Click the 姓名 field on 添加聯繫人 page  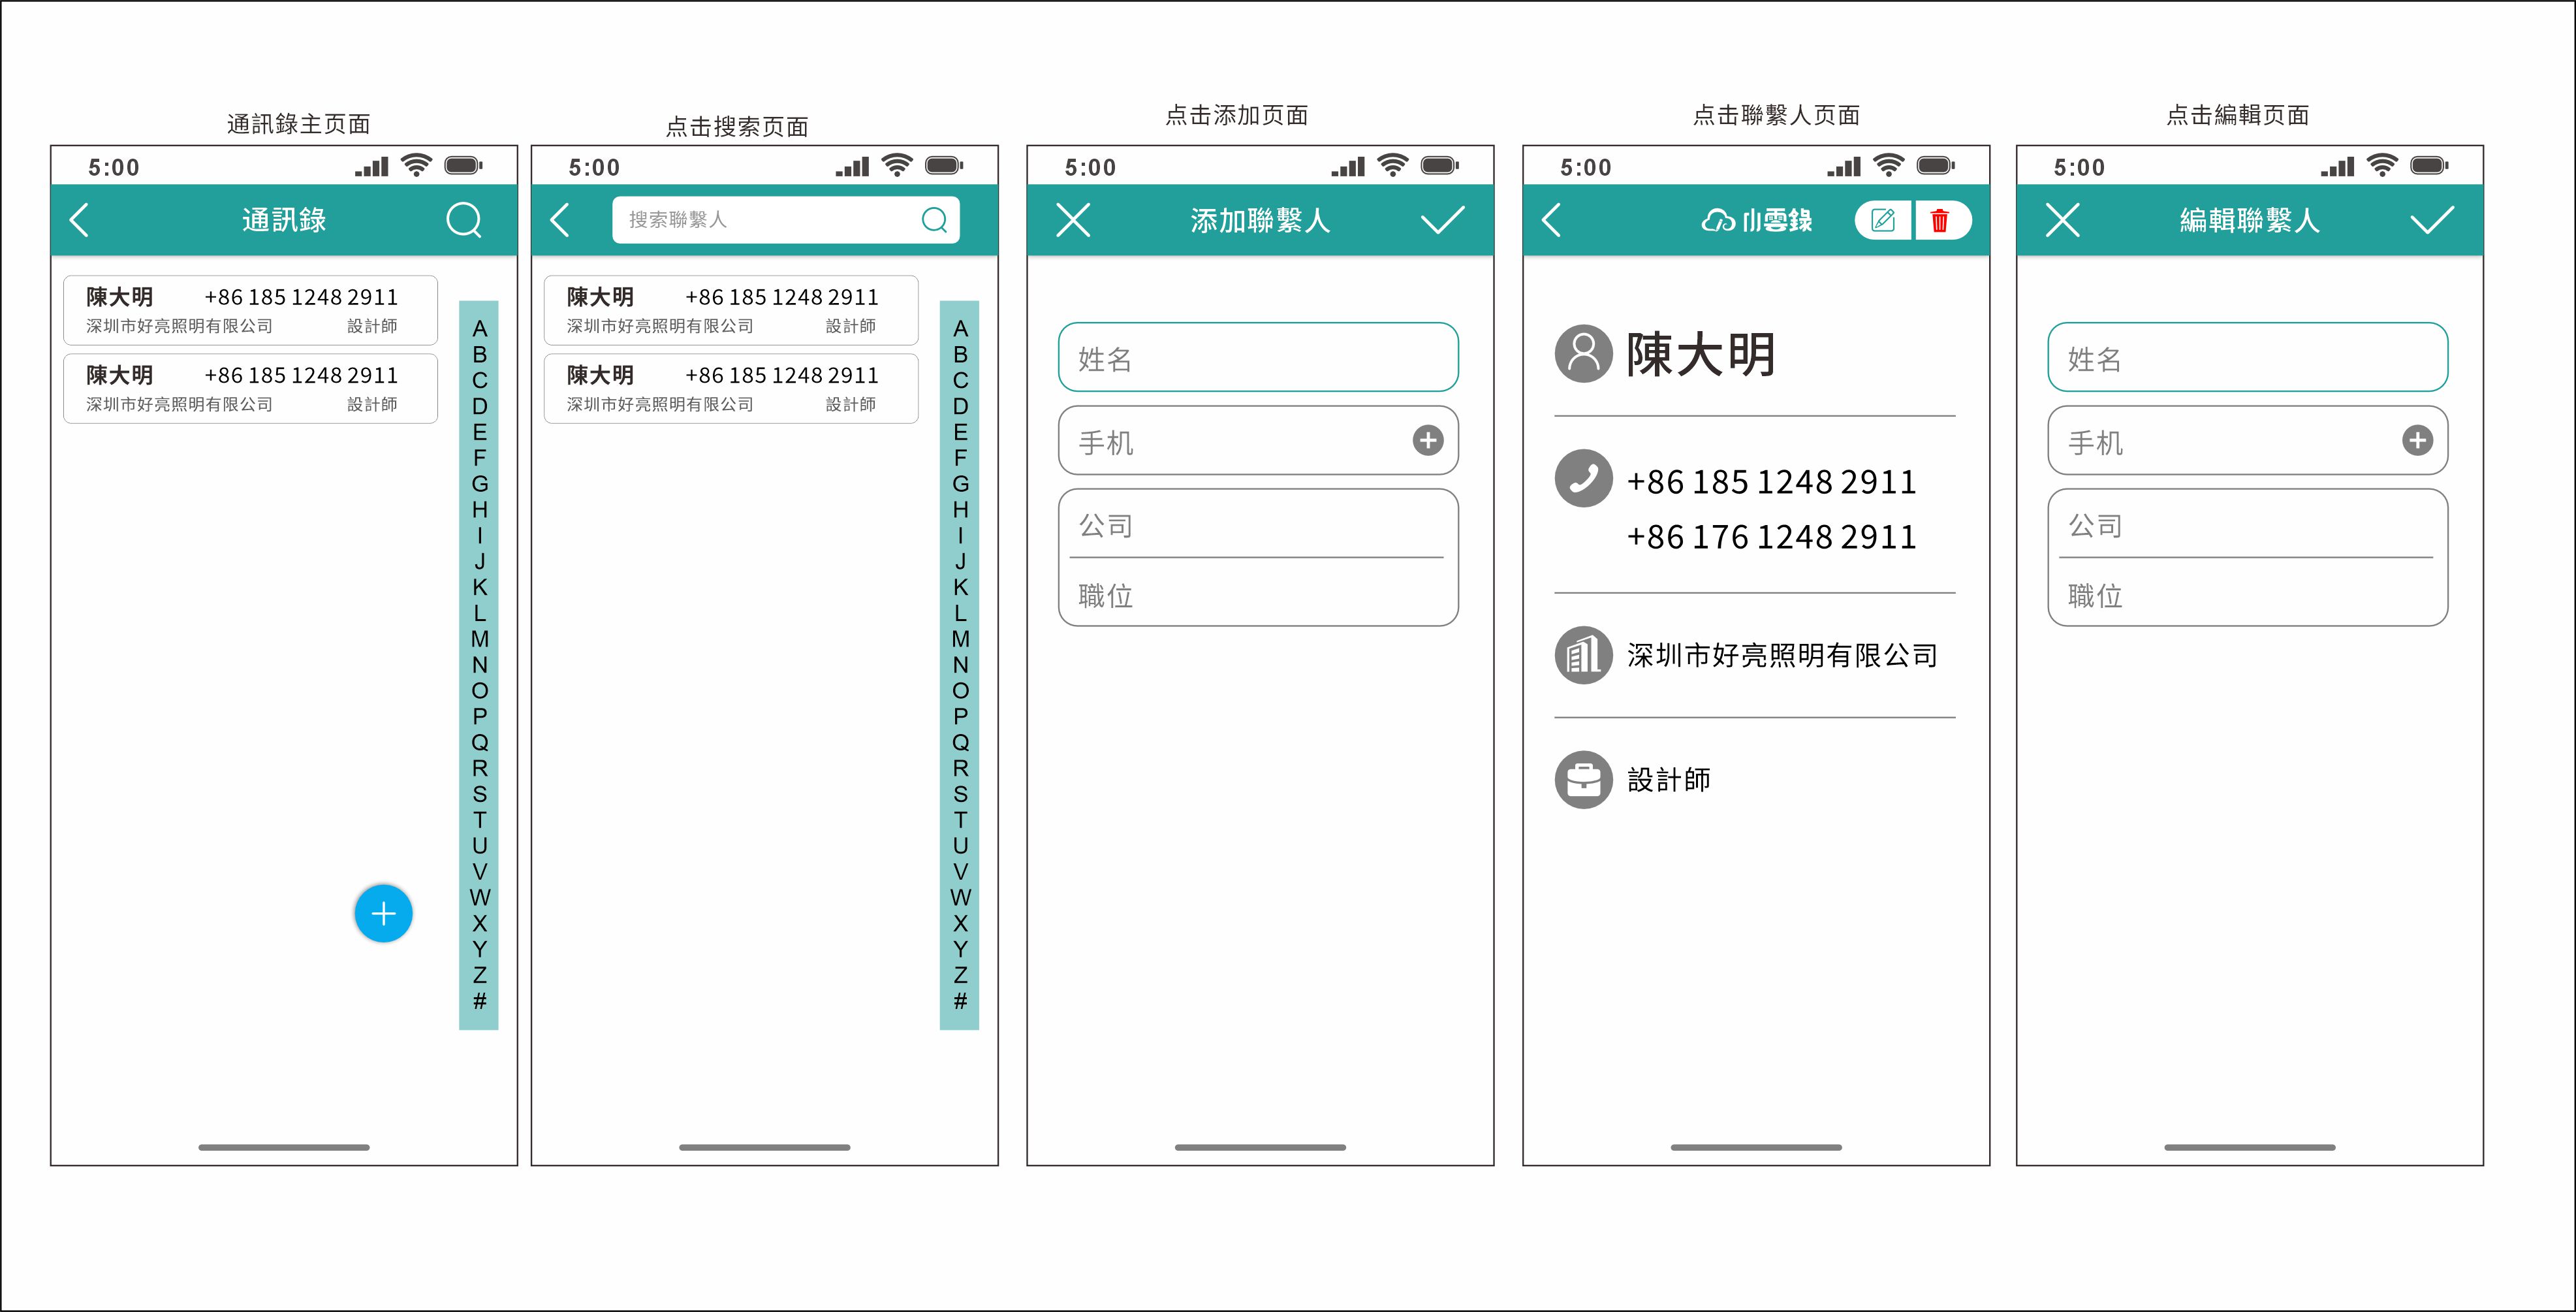pos(1257,357)
